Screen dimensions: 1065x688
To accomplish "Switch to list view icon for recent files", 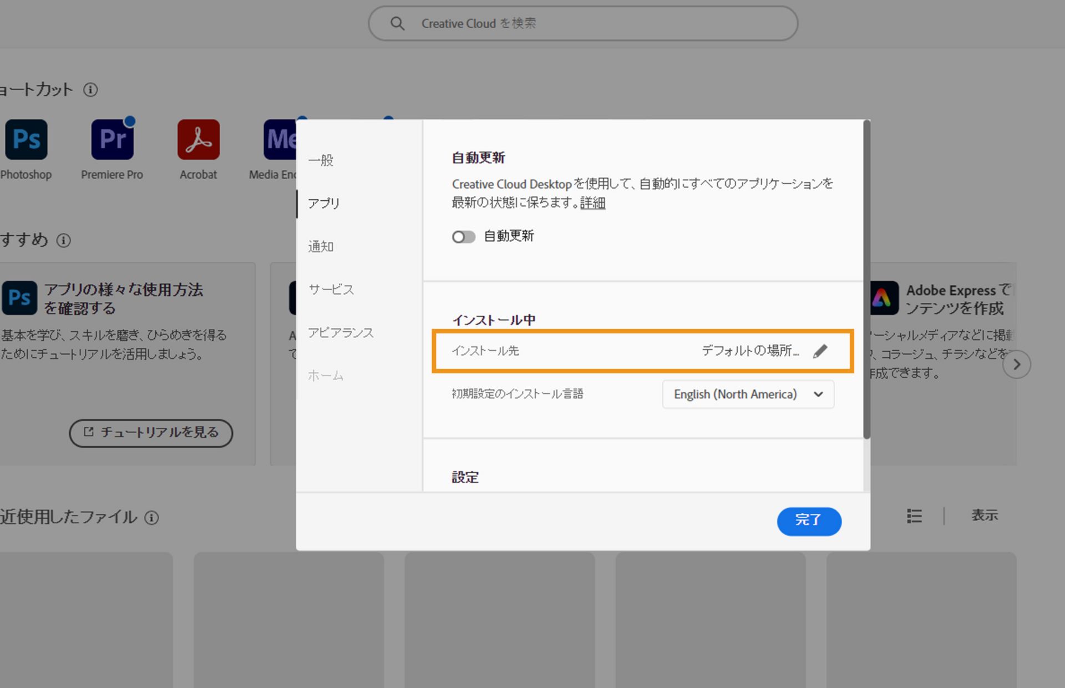I will pos(914,516).
